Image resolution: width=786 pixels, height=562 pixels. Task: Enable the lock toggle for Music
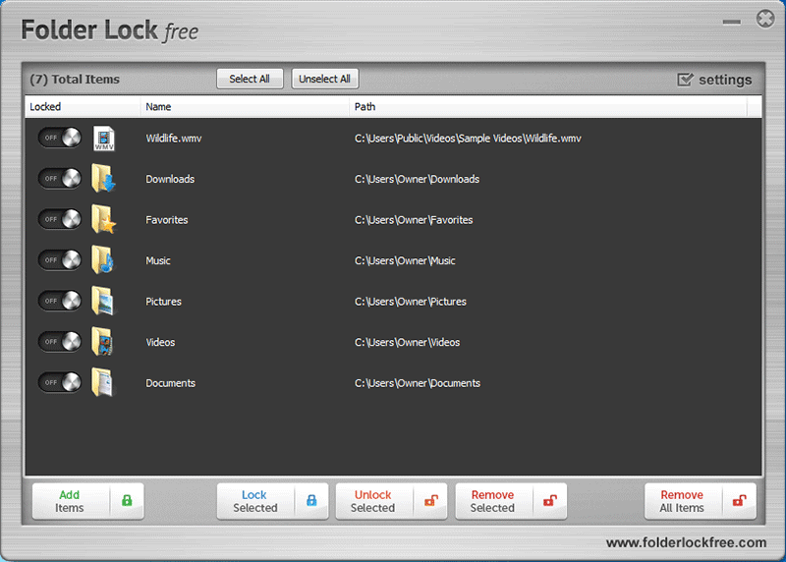[60, 260]
